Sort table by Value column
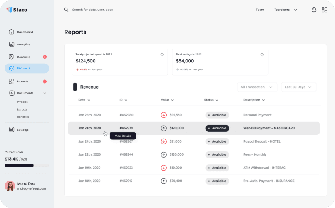Viewport: 335px width, 208px height. 167,100
